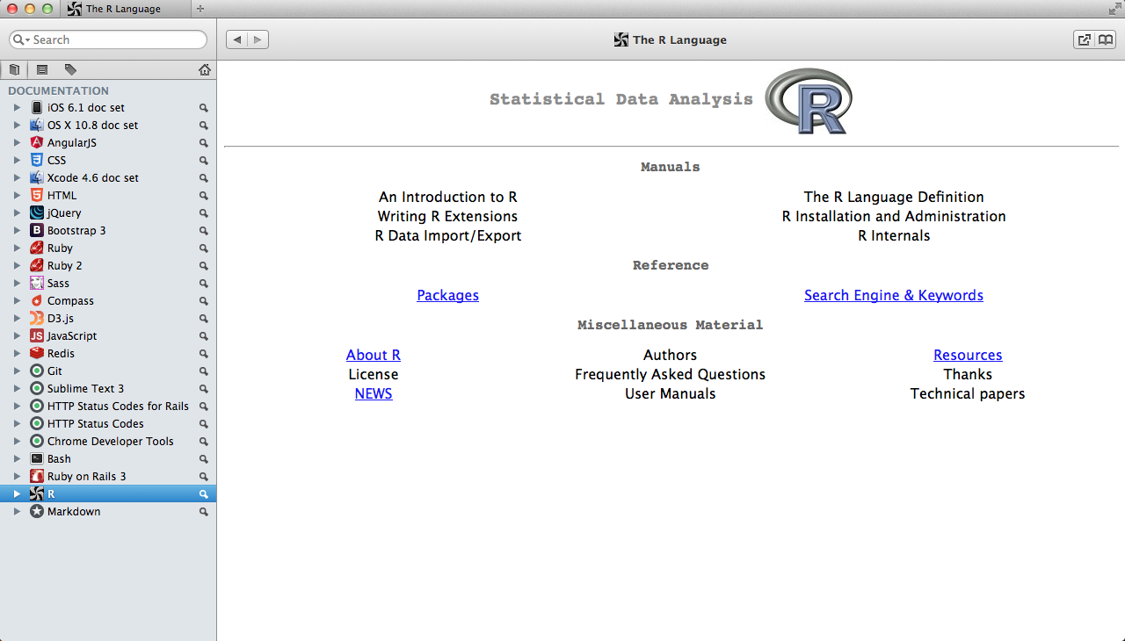Expand the Markdown docset tree
Image resolution: width=1125 pixels, height=641 pixels.
16,511
